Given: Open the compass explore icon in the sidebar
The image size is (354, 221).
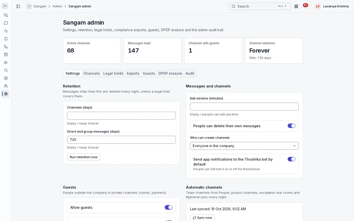Looking at the screenshot, I should [x=6, y=78].
